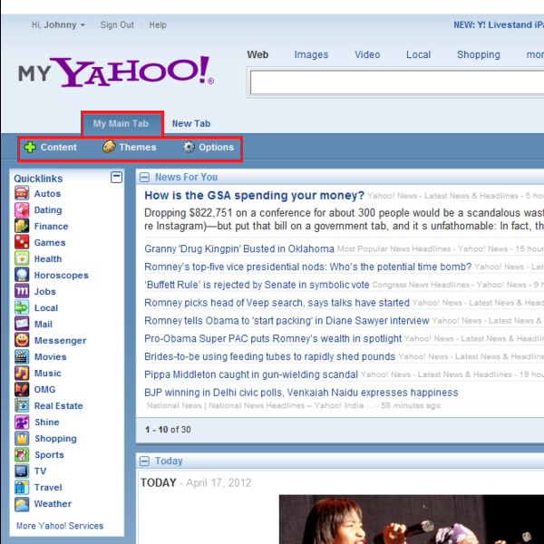Click the Options toolbar label
The height and width of the screenshot is (544, 544).
[216, 147]
